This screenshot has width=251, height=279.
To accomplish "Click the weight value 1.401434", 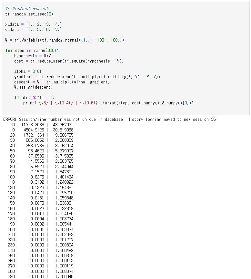I will tap(64, 177).
